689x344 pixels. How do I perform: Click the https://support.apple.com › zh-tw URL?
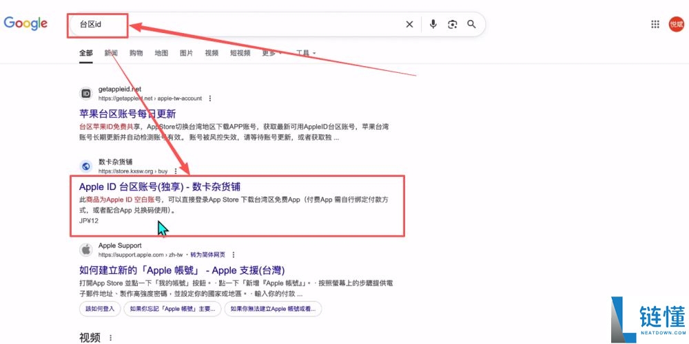tap(140, 255)
